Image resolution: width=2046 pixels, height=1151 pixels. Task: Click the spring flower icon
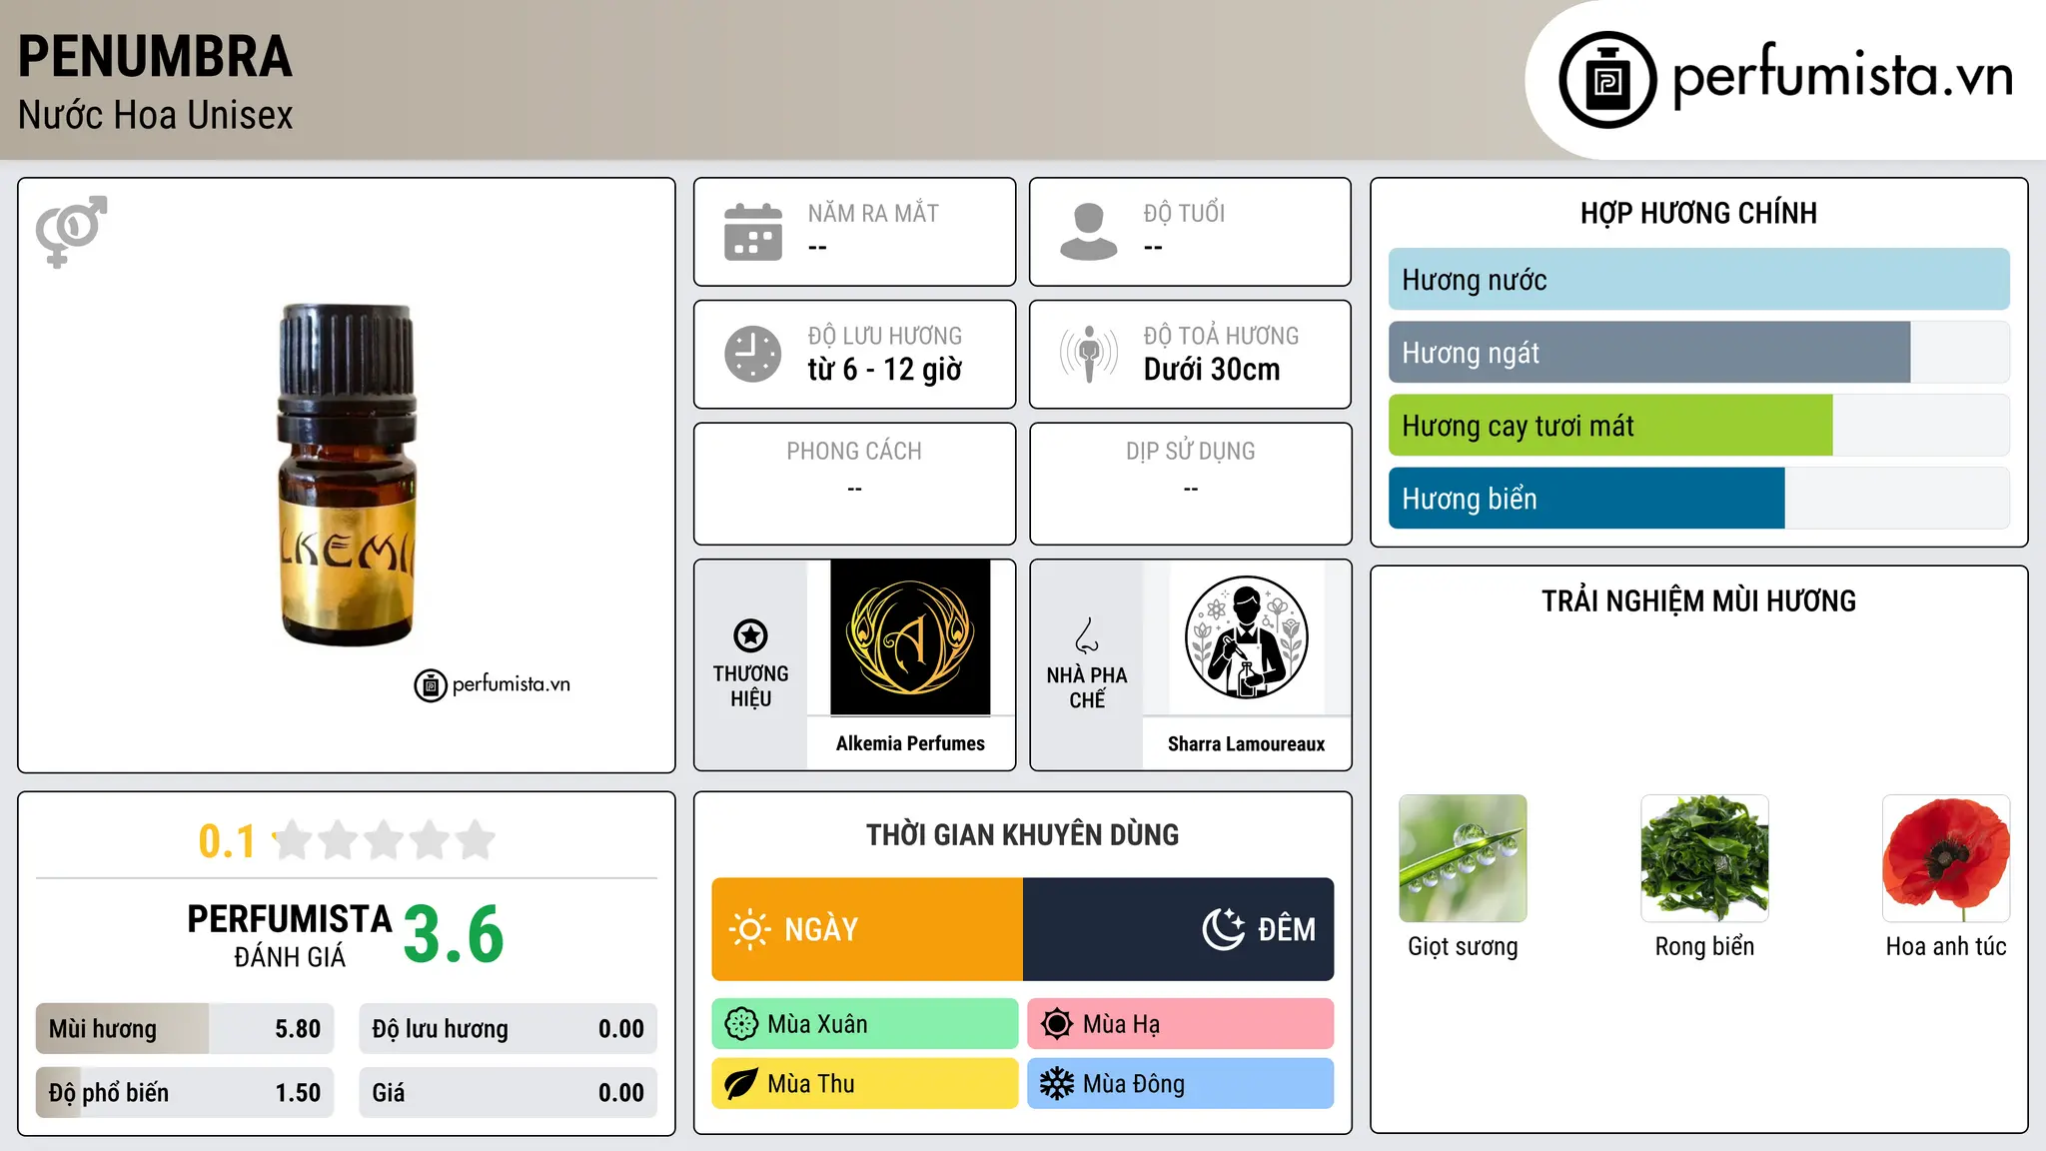[x=741, y=1024]
